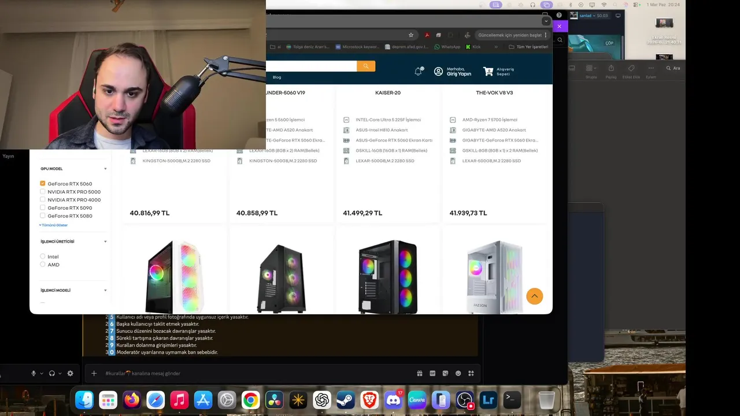The image size is (740, 416).
Task: Launch Safari from the dock
Action: 156,400
